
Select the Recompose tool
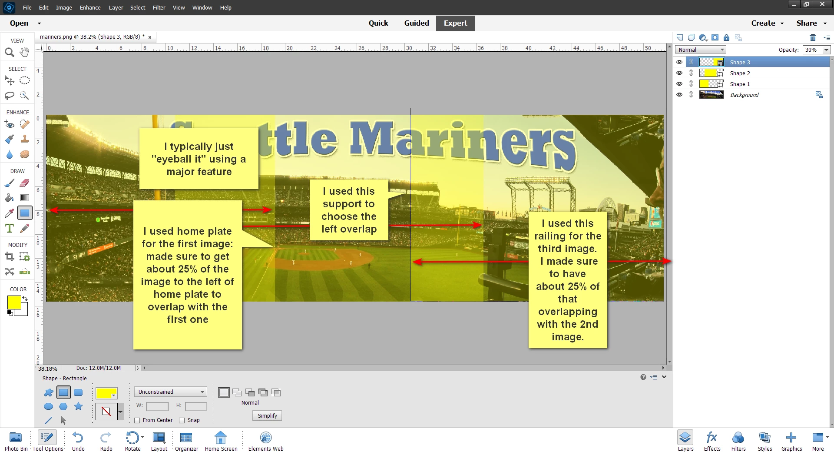[25, 257]
